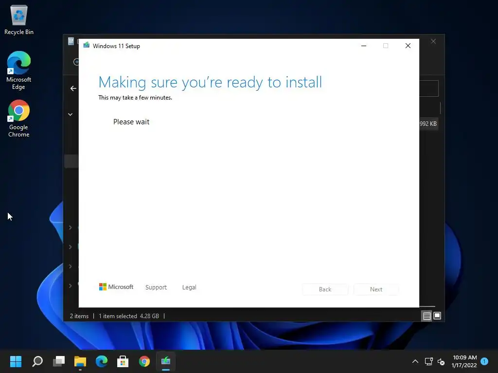The width and height of the screenshot is (498, 373).
Task: Click the File Explorer title bar document icon
Action: point(71,41)
